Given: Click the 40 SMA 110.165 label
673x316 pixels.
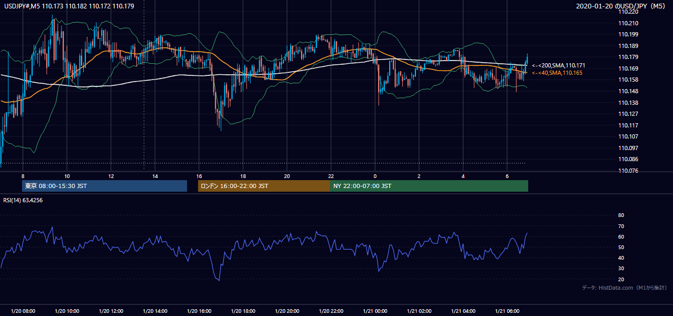Looking at the screenshot, I should click(x=557, y=73).
